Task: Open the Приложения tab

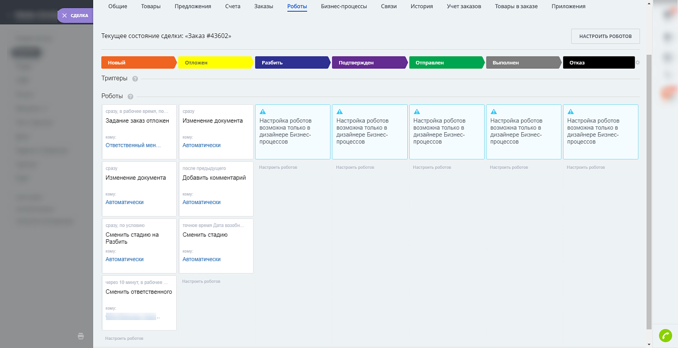Action: (568, 6)
